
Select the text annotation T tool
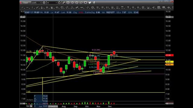click(128, 7)
